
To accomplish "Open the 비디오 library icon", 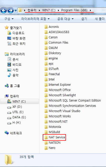I will 9,64.
